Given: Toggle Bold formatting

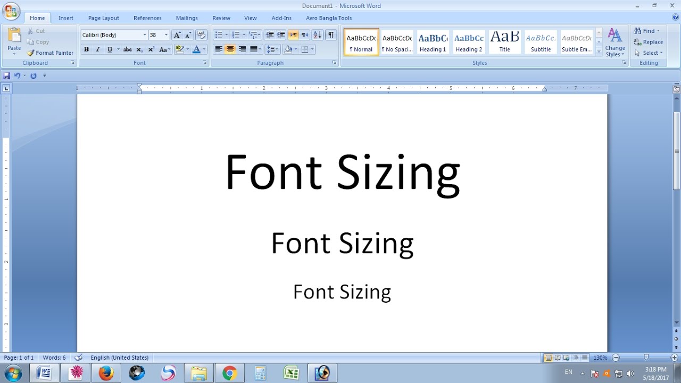Looking at the screenshot, I should [86, 49].
